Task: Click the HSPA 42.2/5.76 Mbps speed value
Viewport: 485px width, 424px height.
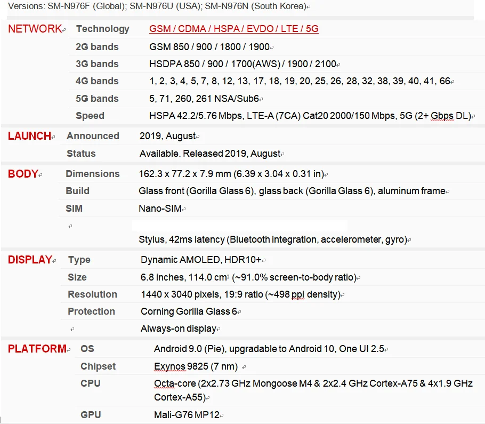Action: (310, 116)
